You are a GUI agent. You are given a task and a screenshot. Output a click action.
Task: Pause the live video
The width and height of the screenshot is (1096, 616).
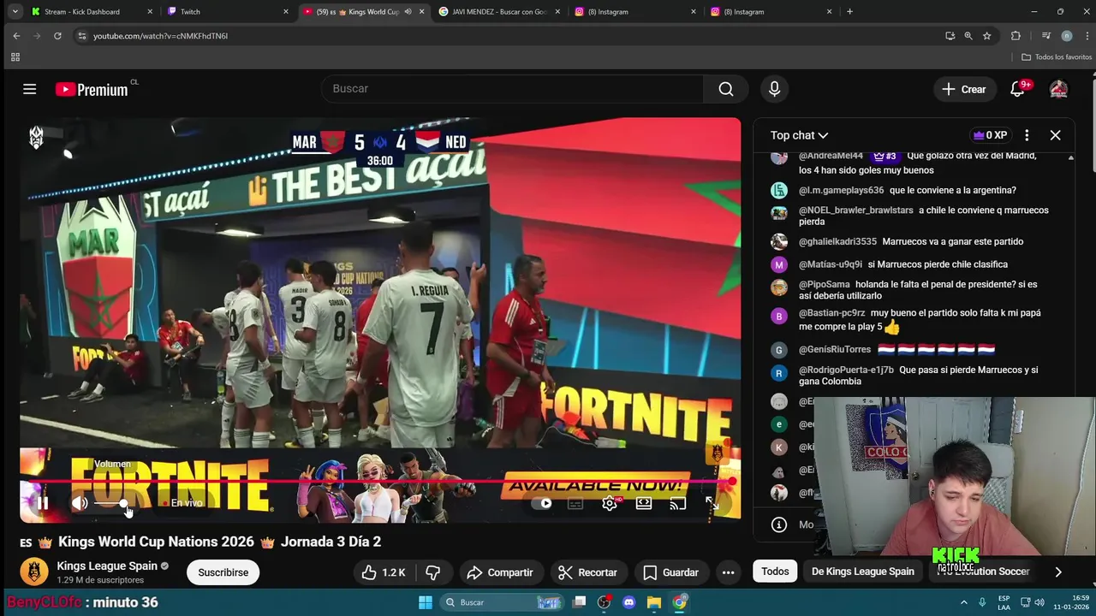pos(42,503)
